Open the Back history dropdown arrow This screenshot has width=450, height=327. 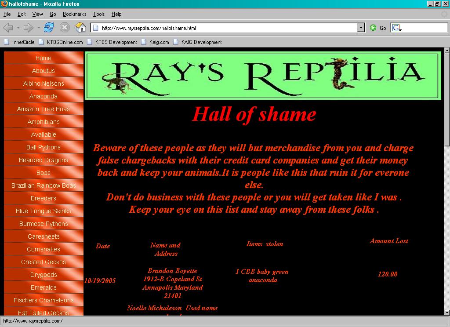(x=18, y=28)
